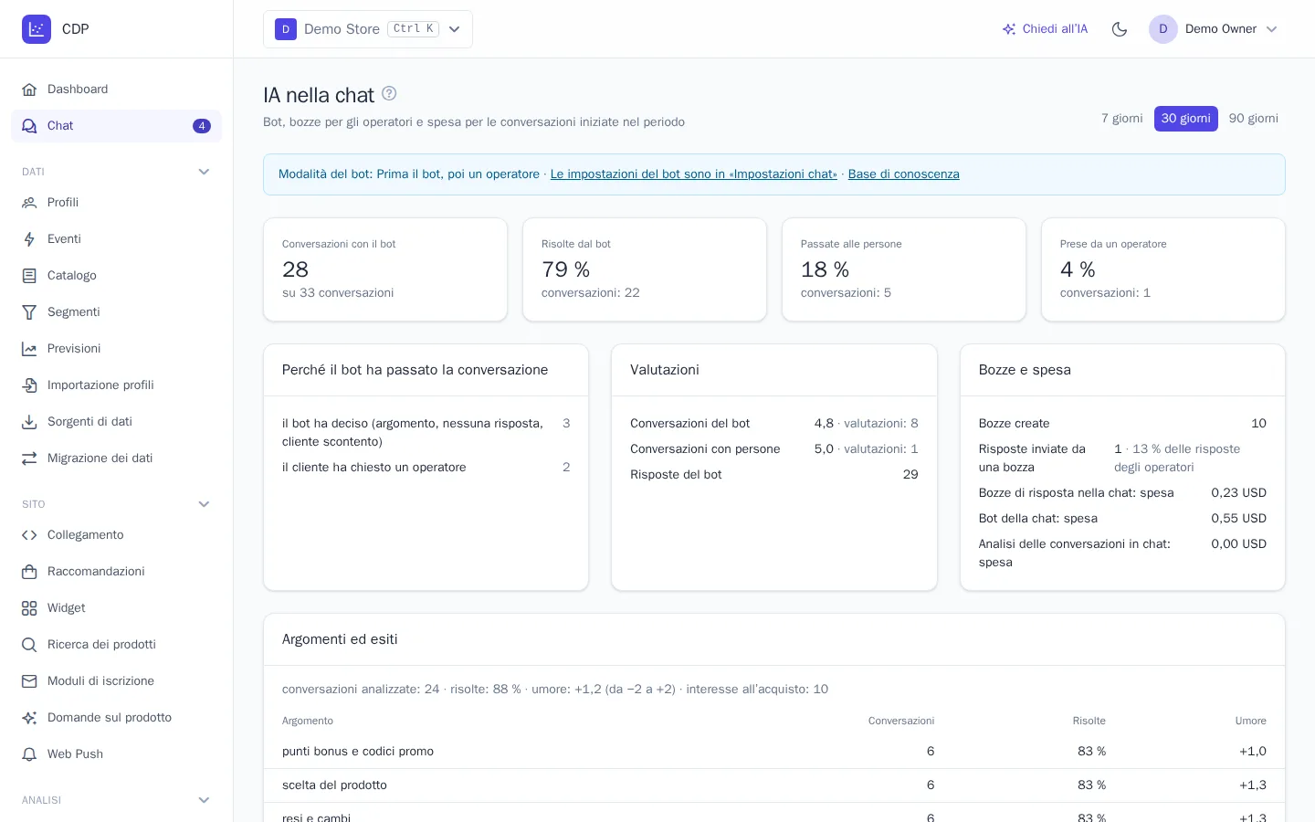Select the 90 giorni period tab
Image resolution: width=1315 pixels, height=822 pixels.
coord(1254,119)
